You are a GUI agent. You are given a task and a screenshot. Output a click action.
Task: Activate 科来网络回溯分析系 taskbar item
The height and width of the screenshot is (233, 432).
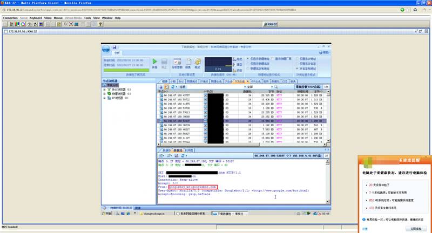click(x=192, y=214)
